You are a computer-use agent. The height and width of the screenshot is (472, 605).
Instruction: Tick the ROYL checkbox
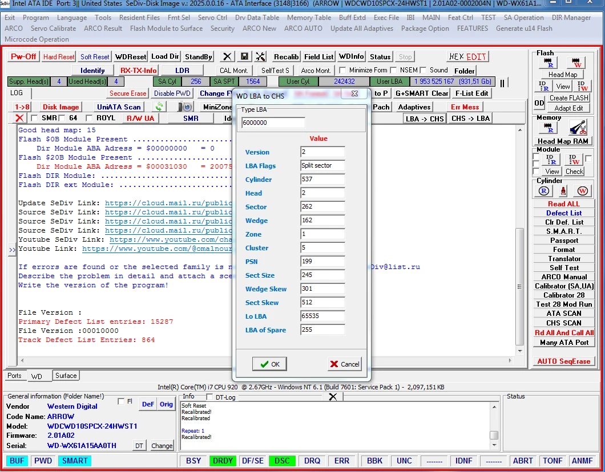coord(89,118)
